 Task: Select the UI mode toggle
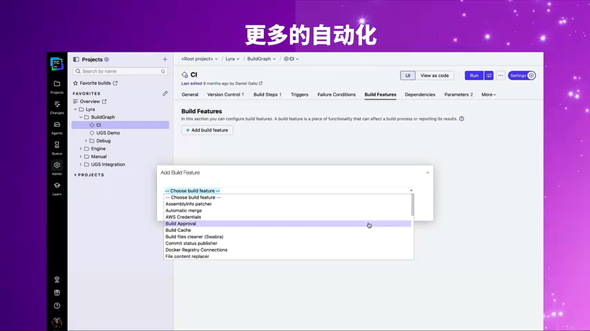(407, 75)
